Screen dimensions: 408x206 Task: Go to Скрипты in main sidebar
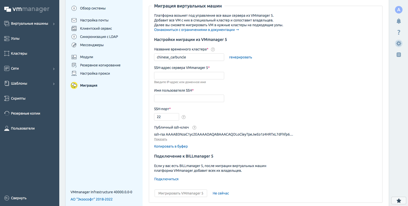pyautogui.click(x=18, y=98)
